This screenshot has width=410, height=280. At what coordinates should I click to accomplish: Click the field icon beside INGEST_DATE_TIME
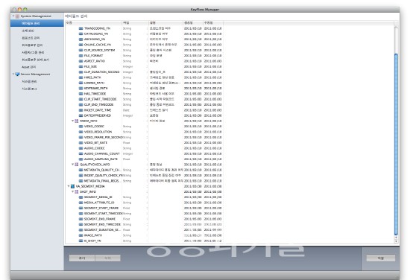81,110
